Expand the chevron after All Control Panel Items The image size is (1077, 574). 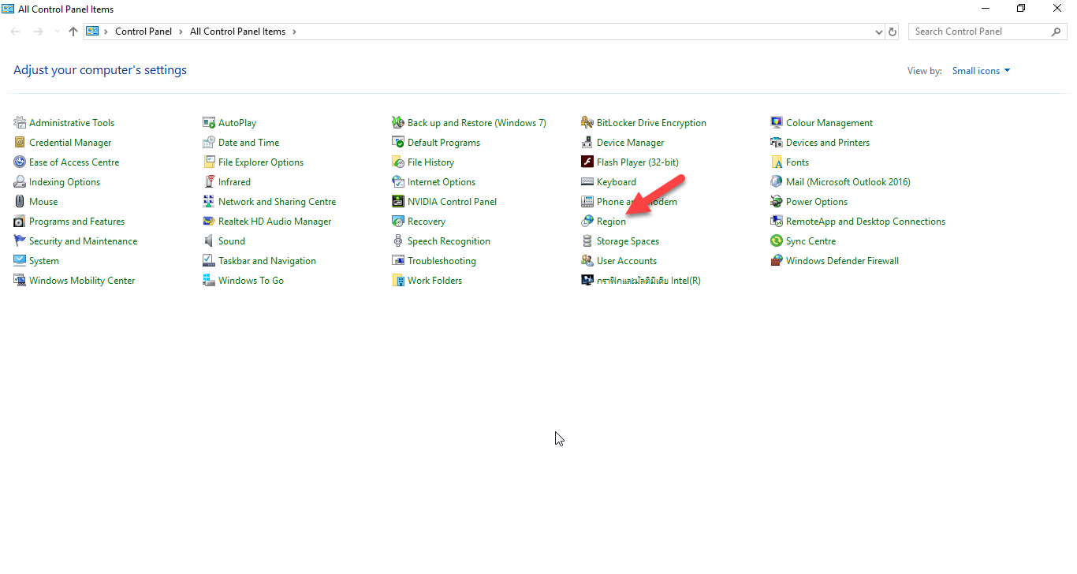coord(294,32)
